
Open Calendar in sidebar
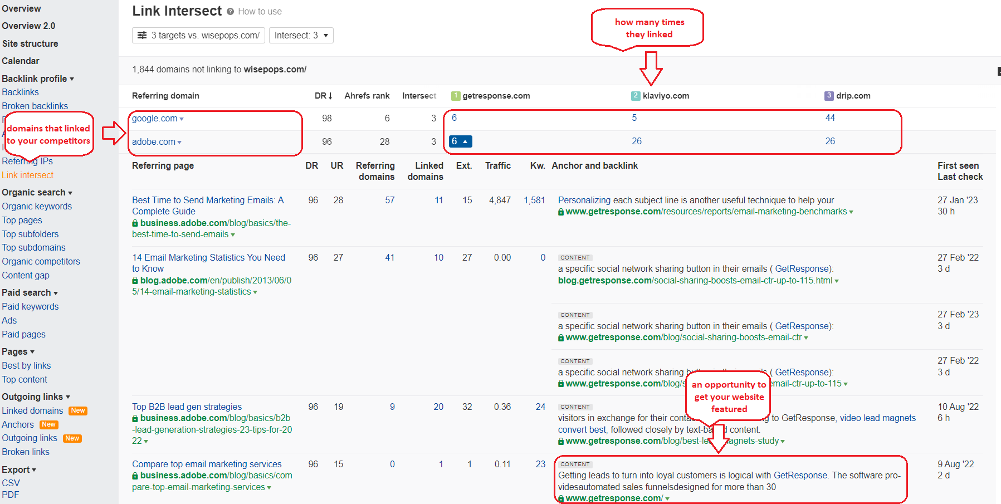[21, 61]
